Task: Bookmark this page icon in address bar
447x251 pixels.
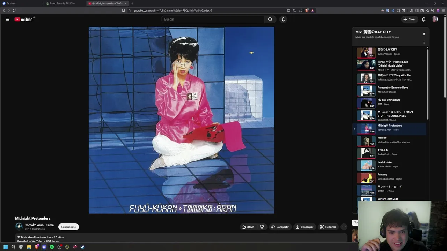Action: point(123,10)
